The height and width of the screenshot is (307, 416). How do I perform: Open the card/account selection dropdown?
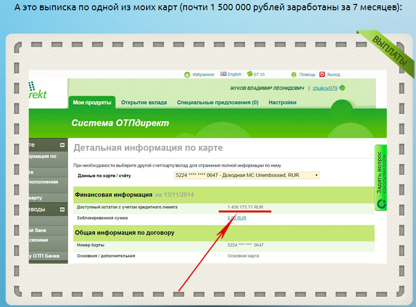pyautogui.click(x=247, y=175)
